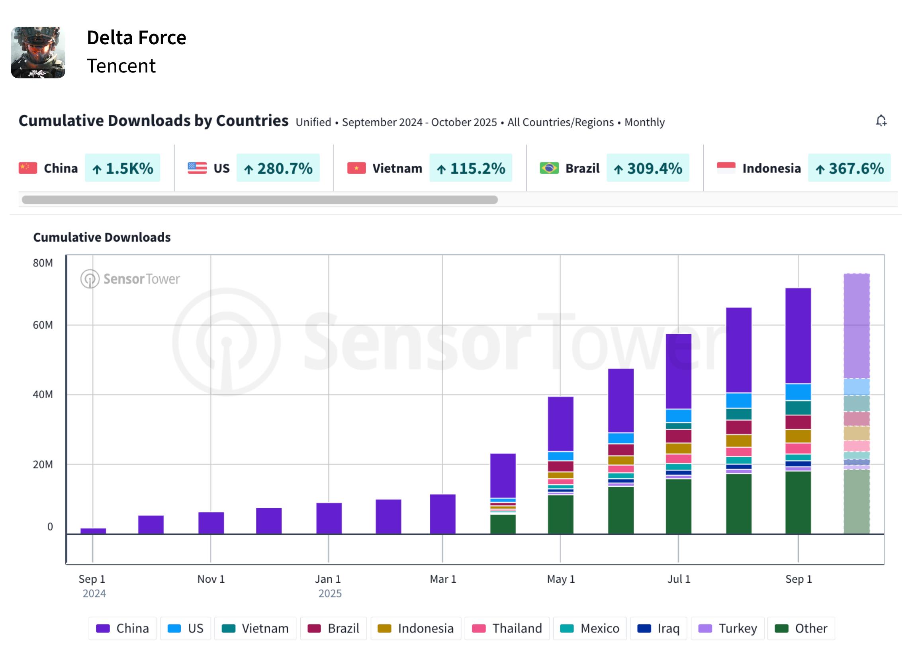916x654 pixels.
Task: Click the projected October 2025 bar
Action: (856, 403)
